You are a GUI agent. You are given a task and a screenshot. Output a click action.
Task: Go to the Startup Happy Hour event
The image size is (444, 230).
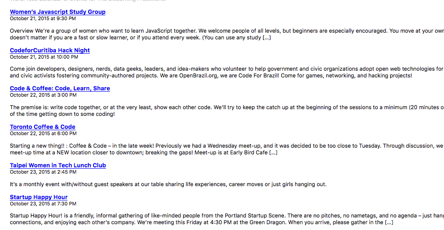click(x=38, y=197)
